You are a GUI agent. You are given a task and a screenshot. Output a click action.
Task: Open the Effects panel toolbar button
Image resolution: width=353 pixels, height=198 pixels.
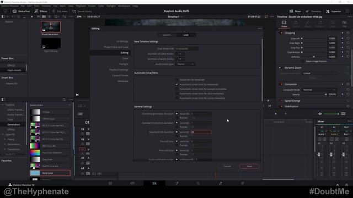pyautogui.click(x=41, y=11)
